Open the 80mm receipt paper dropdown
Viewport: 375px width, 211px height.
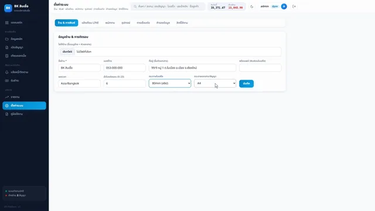(x=170, y=83)
